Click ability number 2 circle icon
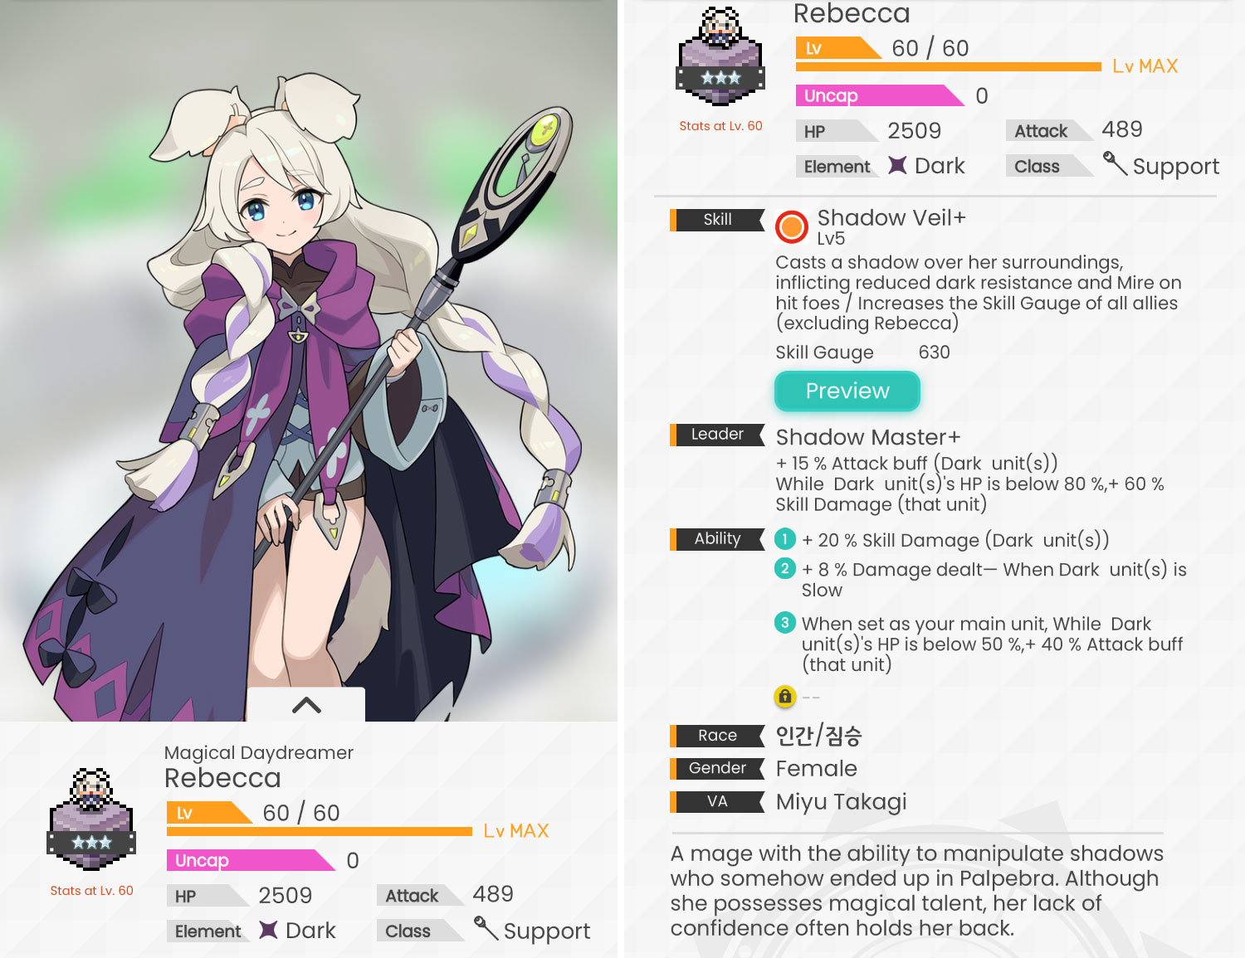1245x958 pixels. click(x=784, y=568)
